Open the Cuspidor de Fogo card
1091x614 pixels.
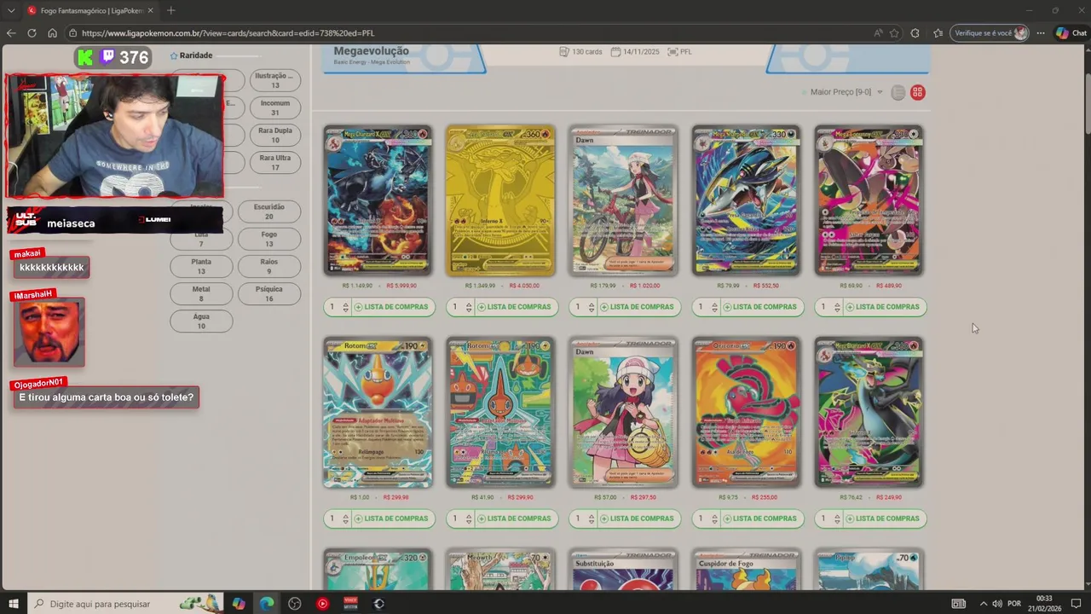click(746, 570)
